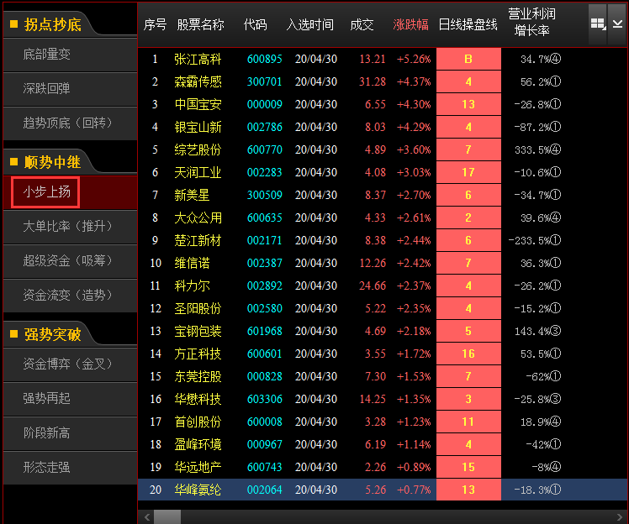Sort by 股票名称 column header

point(201,25)
